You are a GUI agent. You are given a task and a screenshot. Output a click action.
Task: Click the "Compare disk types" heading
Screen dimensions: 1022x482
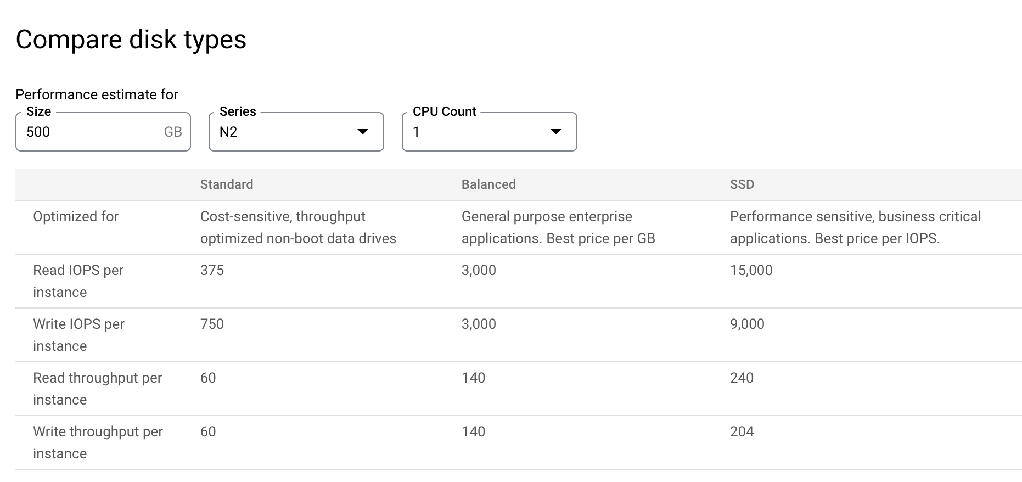pyautogui.click(x=131, y=40)
